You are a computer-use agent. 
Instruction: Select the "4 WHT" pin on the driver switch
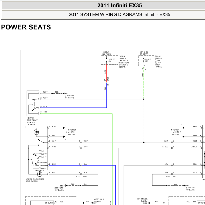[x=53, y=135]
